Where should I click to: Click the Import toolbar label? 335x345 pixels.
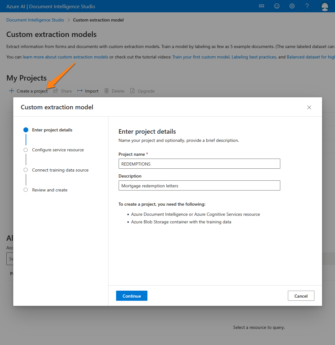[x=92, y=91]
